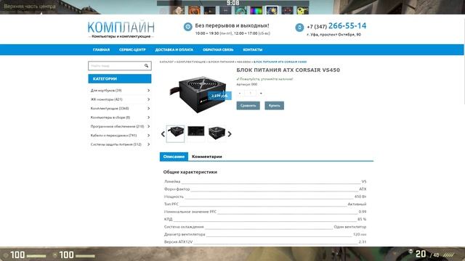Expand the Кабели и переходники category chevron
The height and width of the screenshot is (261, 465).
[x=148, y=136]
